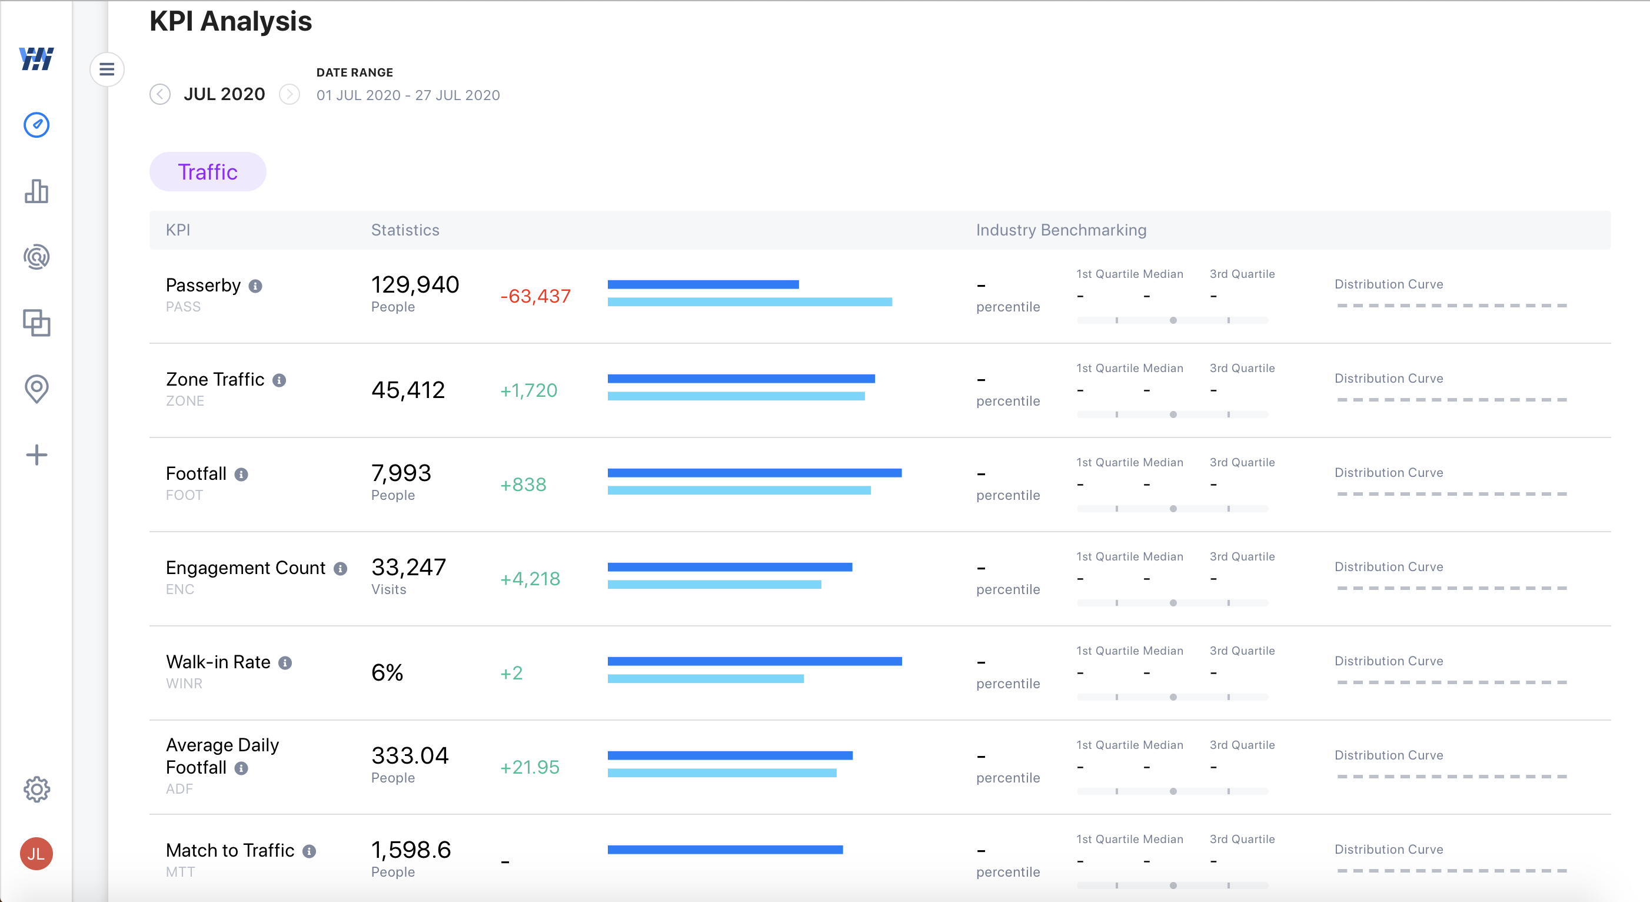Show the Engagement Count info tooltip
Viewport: 1650px width, 902px height.
click(x=340, y=569)
